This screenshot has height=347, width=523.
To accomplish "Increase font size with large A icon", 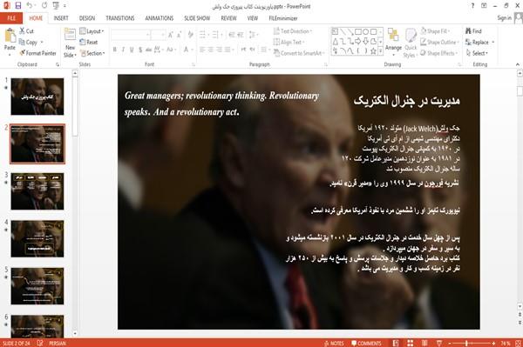I will click(x=171, y=35).
